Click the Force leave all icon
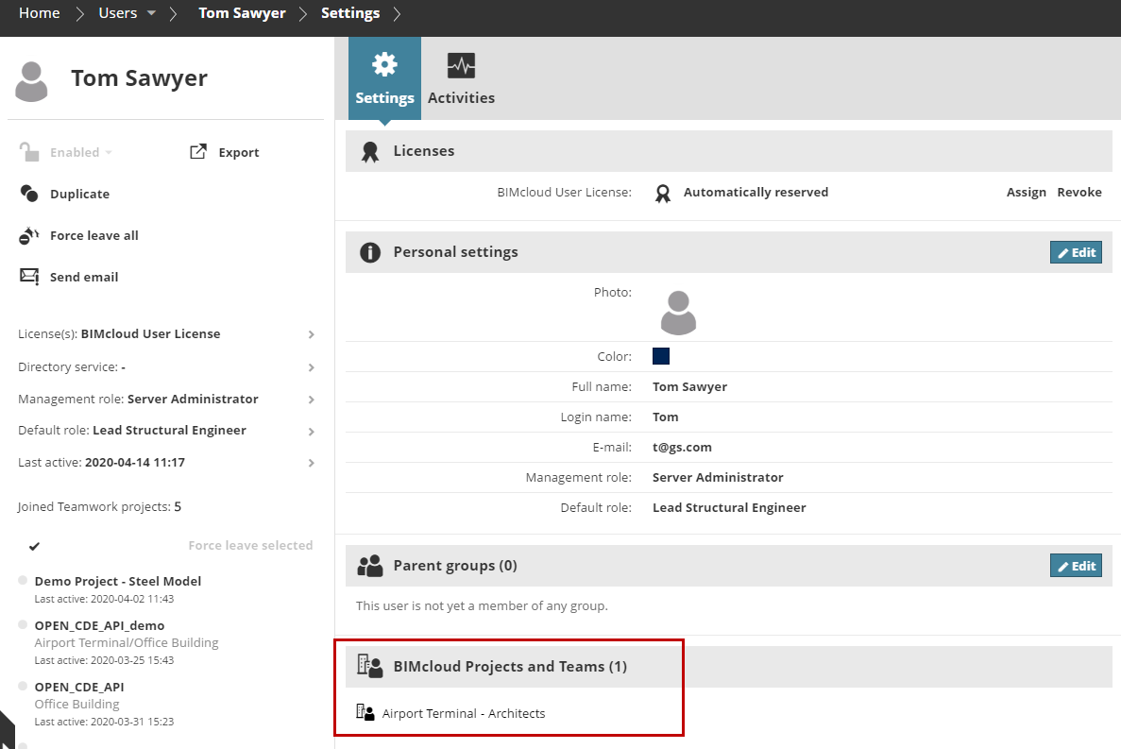The height and width of the screenshot is (749, 1121). tap(29, 235)
